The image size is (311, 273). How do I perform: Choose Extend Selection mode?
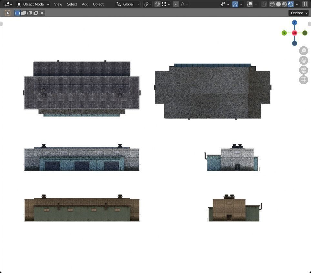tap(24, 13)
